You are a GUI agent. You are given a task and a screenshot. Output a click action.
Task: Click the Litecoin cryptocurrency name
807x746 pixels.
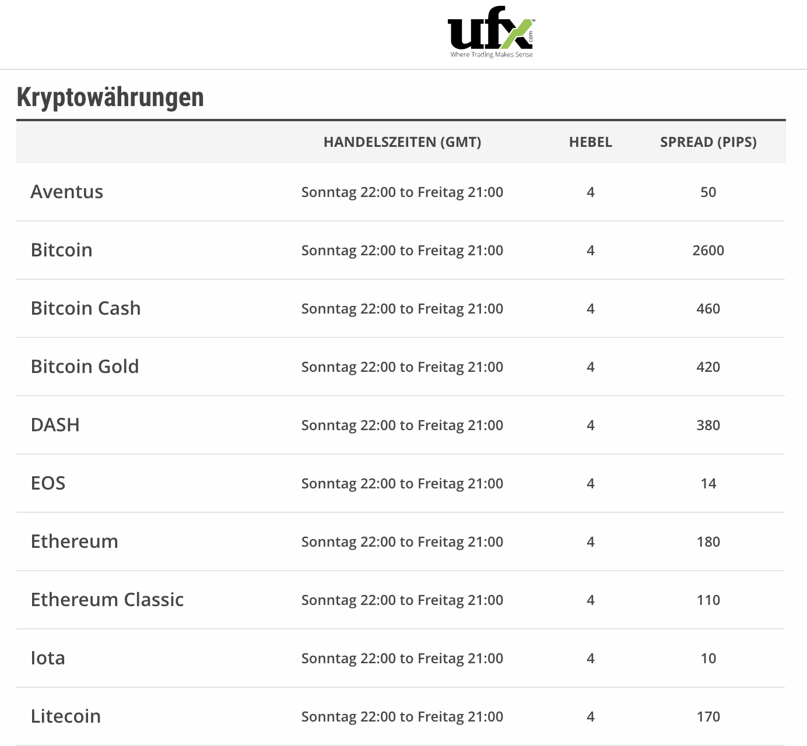pos(66,716)
